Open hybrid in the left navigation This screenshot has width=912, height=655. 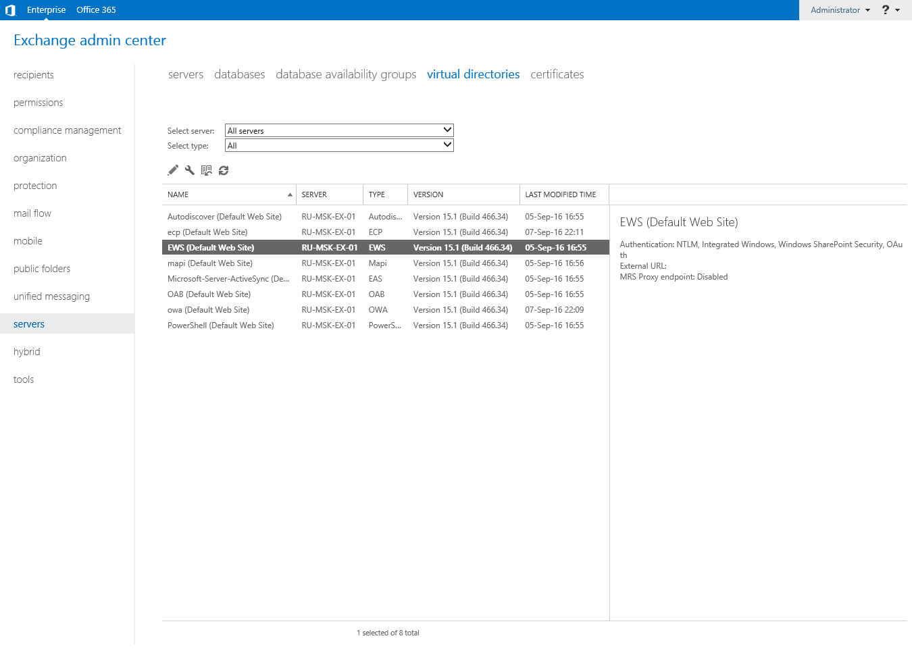tap(27, 352)
